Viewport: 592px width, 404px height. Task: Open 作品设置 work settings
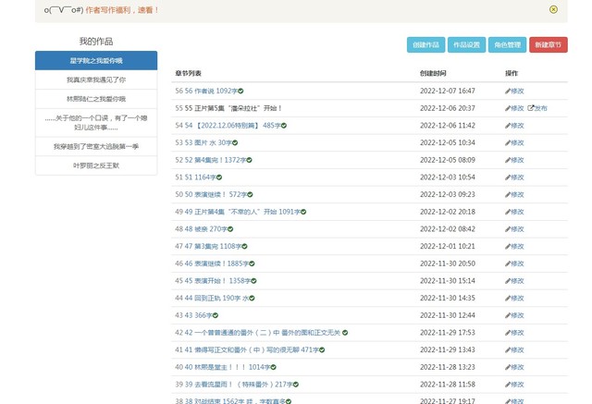pyautogui.click(x=465, y=45)
